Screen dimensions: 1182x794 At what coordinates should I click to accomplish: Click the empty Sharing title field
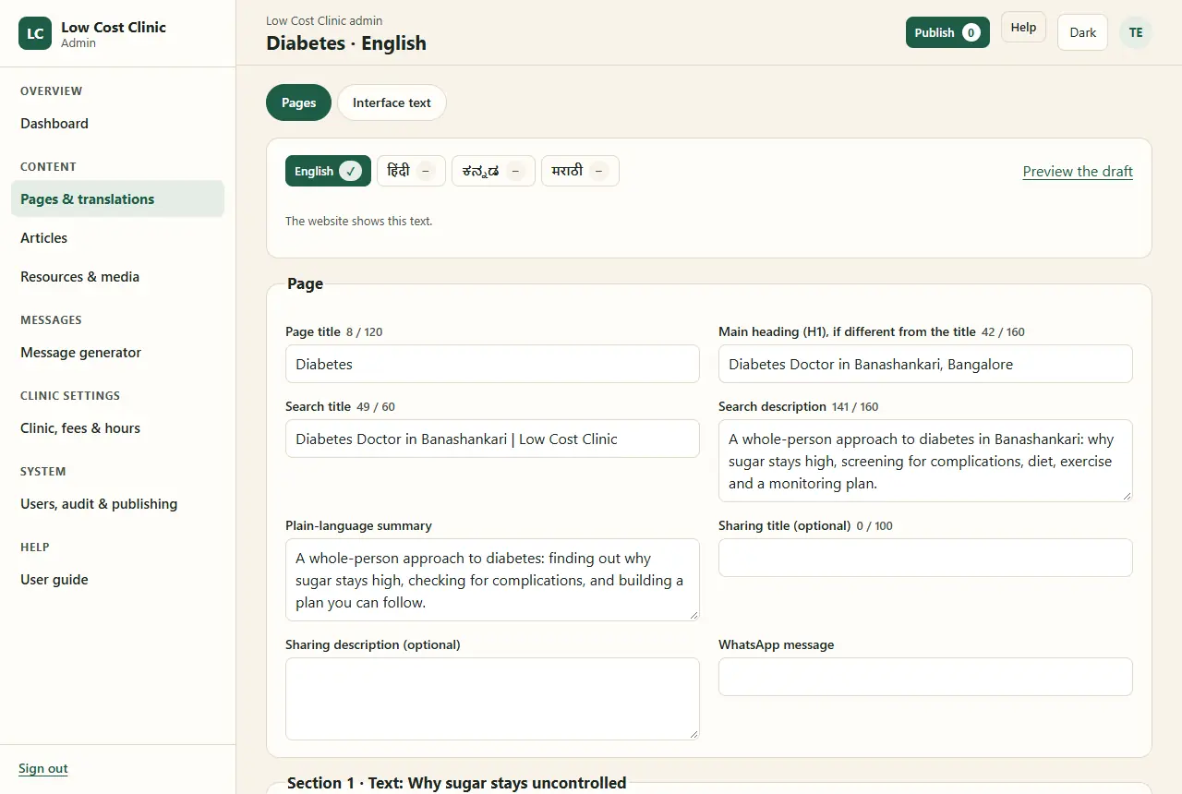tap(925, 558)
